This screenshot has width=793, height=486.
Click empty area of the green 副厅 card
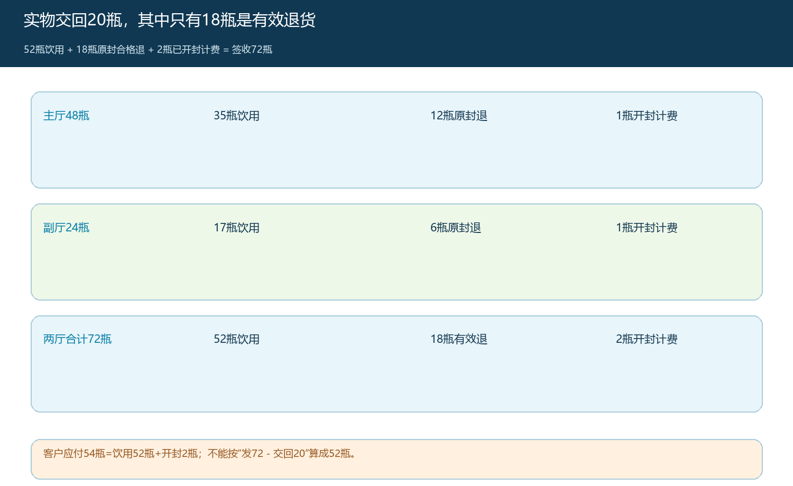[x=396, y=269]
